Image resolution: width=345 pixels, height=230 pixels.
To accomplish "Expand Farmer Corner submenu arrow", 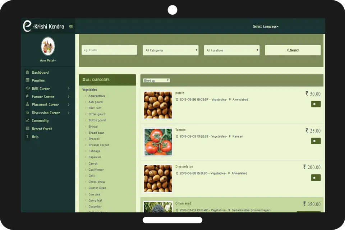I will (69, 96).
